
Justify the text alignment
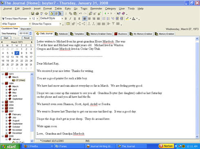(98, 19)
